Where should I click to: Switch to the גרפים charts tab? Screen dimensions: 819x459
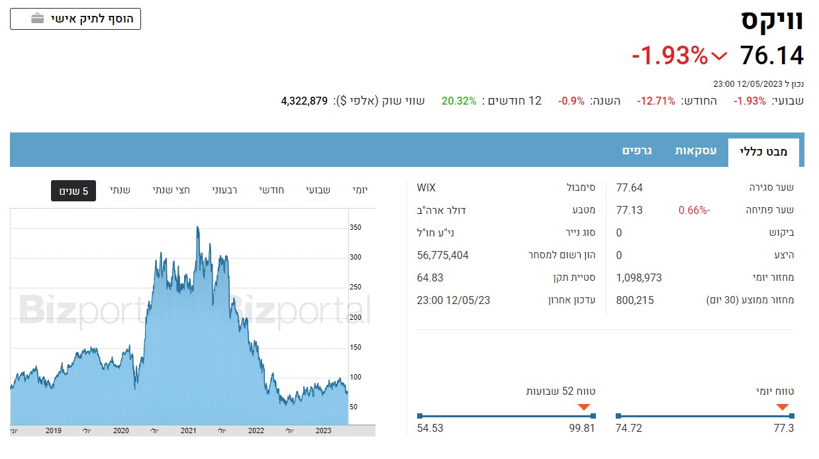click(637, 150)
